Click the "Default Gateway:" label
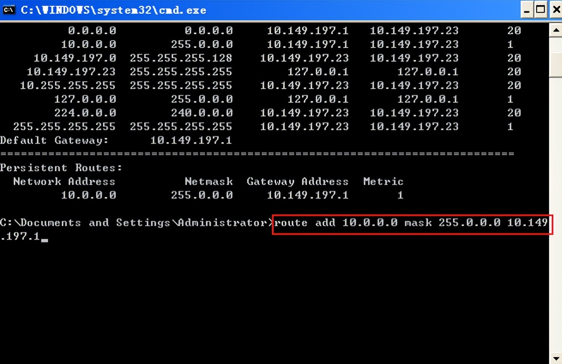562x364 pixels. (x=54, y=140)
